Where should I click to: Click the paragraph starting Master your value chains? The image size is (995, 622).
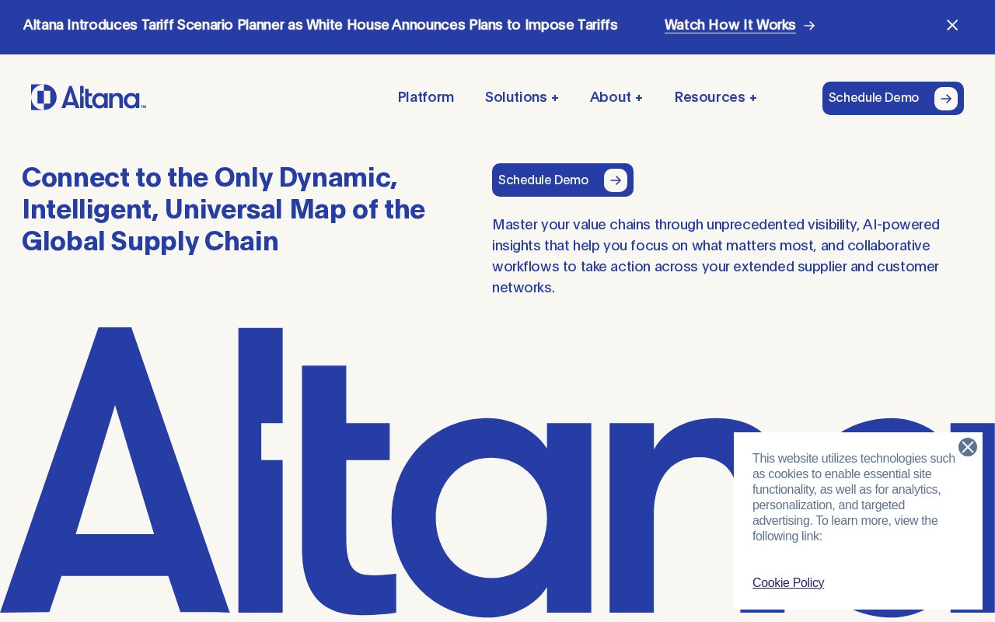tap(716, 256)
